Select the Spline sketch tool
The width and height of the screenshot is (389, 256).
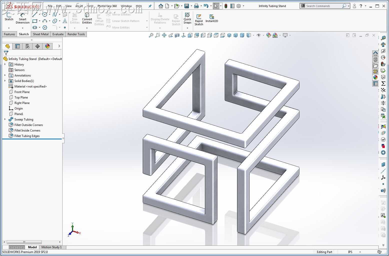(55, 14)
